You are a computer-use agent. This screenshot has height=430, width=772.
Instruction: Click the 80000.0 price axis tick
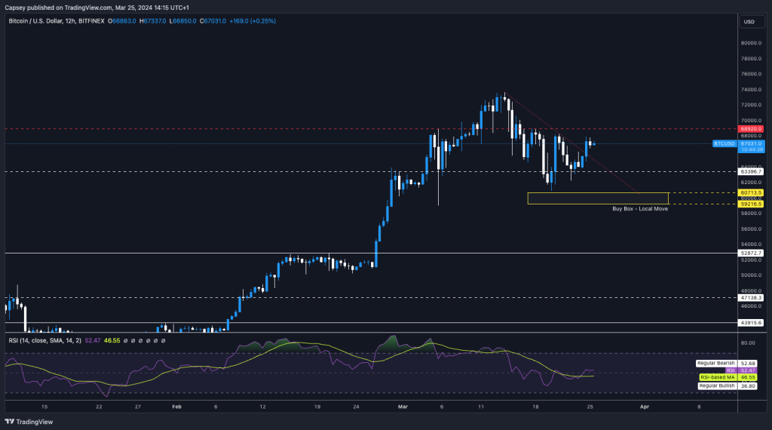pyautogui.click(x=752, y=43)
